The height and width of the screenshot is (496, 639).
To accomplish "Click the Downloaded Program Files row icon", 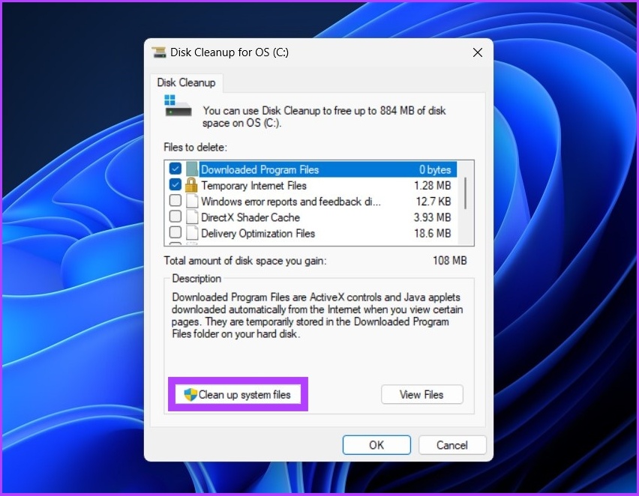I will coord(191,169).
